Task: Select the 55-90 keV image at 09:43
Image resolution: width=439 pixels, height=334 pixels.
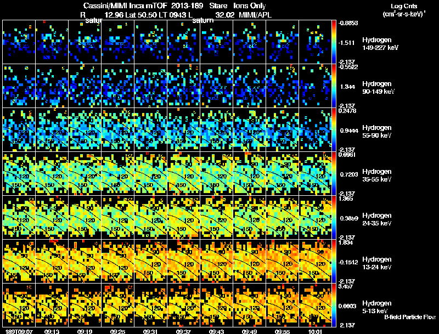Action: click(x=216, y=130)
